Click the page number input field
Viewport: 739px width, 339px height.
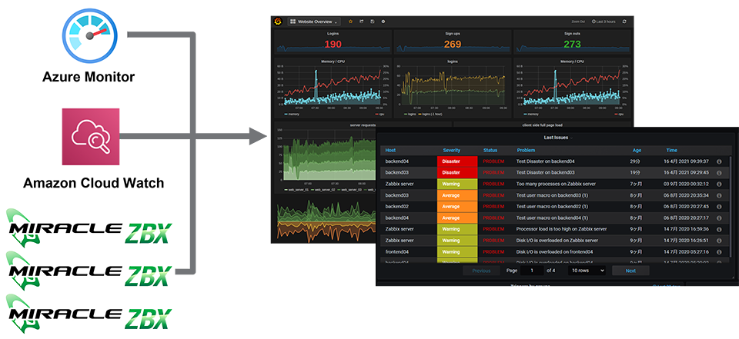532,271
